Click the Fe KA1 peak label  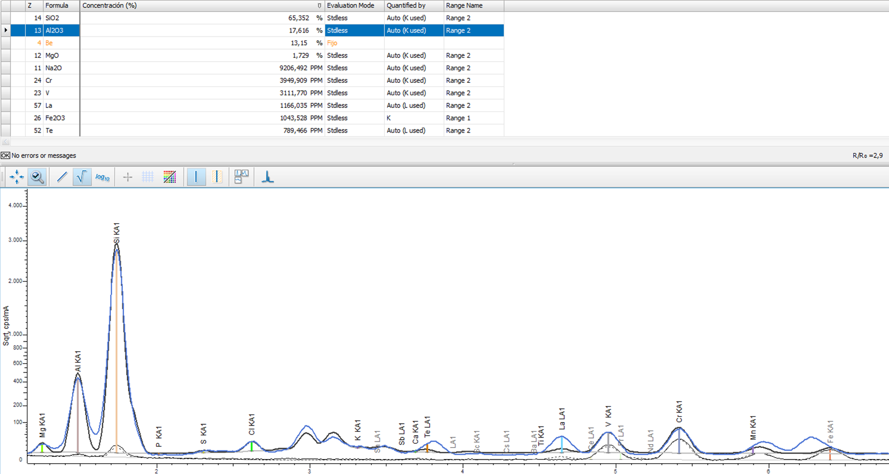pos(830,431)
